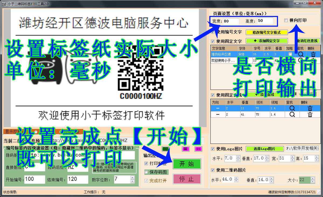Click the 隐码后缀 field showing HZ

coord(78,167)
